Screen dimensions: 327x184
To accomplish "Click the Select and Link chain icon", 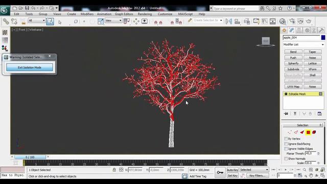I will click(6, 21).
